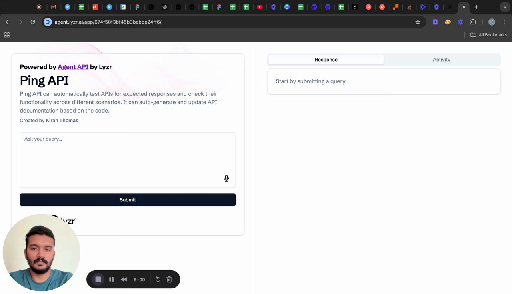512x294 pixels.
Task: Open the orange SQ extension
Action: point(448,22)
